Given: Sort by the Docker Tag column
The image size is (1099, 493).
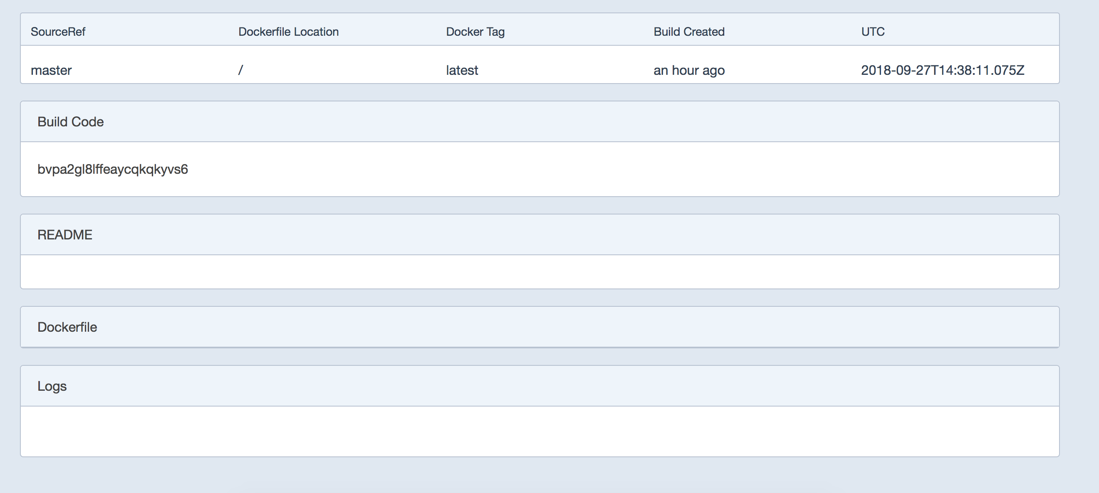Looking at the screenshot, I should pyautogui.click(x=475, y=31).
